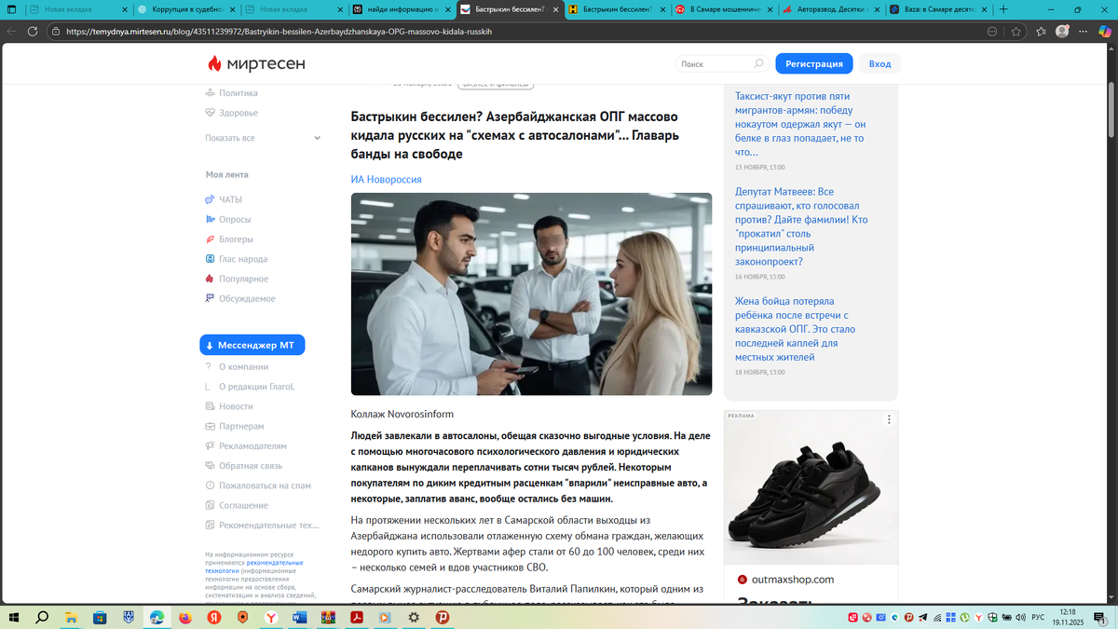
Task: Click the Рекламодателям icon
Action: (210, 446)
